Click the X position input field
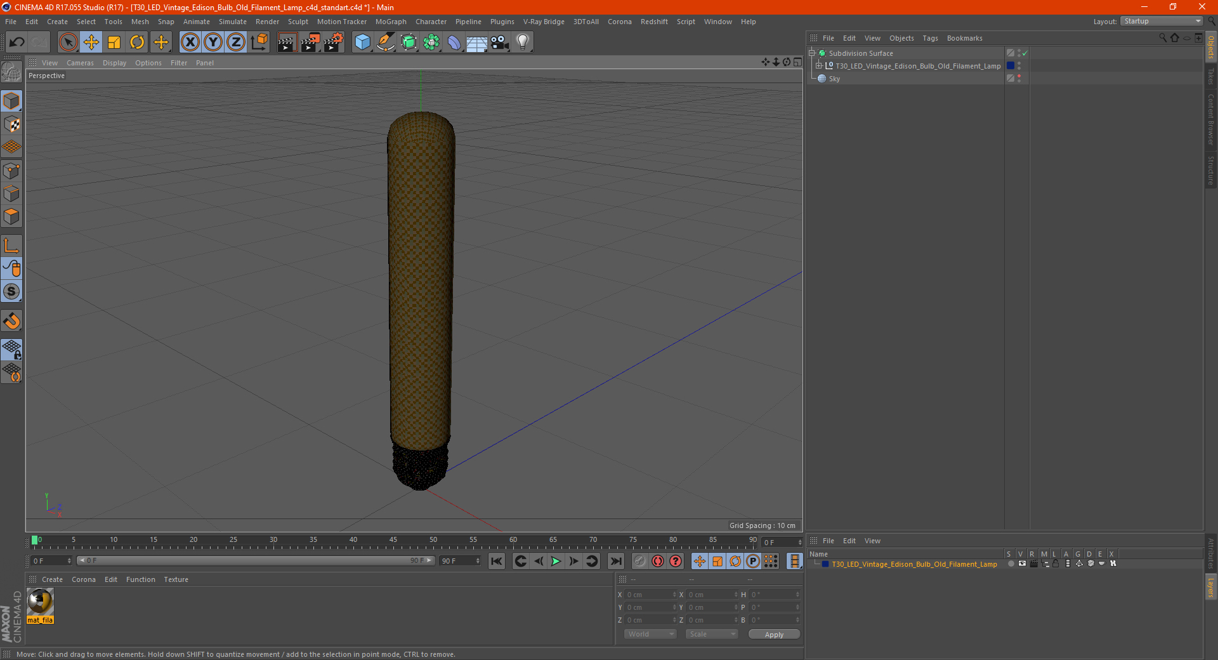This screenshot has height=660, width=1218. coord(650,595)
